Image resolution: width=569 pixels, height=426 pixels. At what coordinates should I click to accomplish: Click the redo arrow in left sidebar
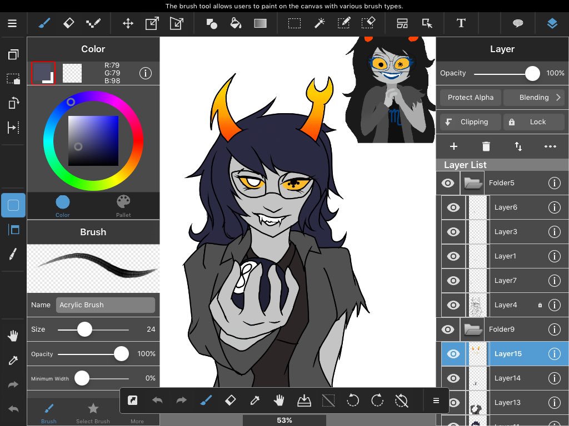tap(13, 385)
